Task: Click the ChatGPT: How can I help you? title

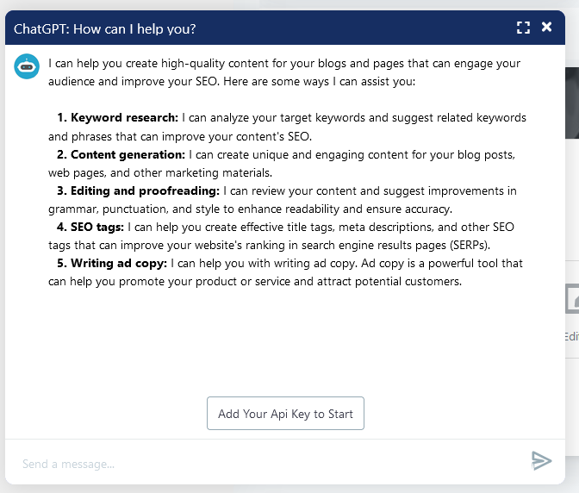Action: click(x=105, y=28)
